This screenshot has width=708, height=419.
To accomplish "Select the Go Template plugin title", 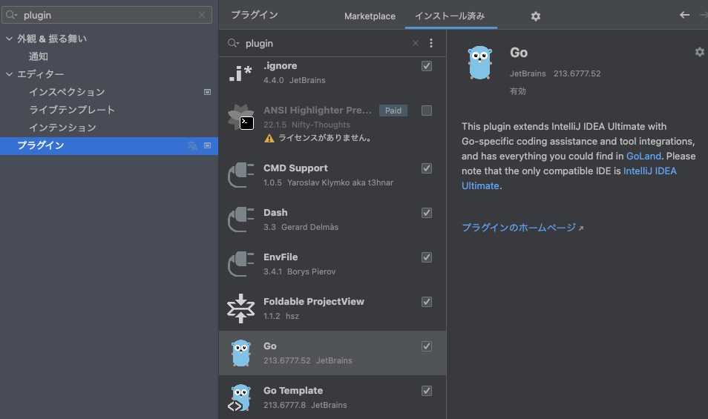I will [293, 391].
